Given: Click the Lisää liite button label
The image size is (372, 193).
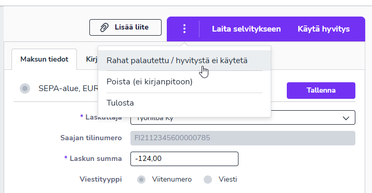Looking at the screenshot, I should click(131, 27).
